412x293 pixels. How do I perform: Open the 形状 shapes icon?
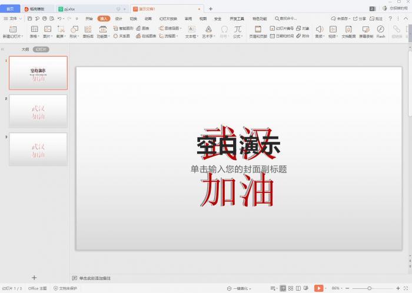pyautogui.click(x=74, y=29)
